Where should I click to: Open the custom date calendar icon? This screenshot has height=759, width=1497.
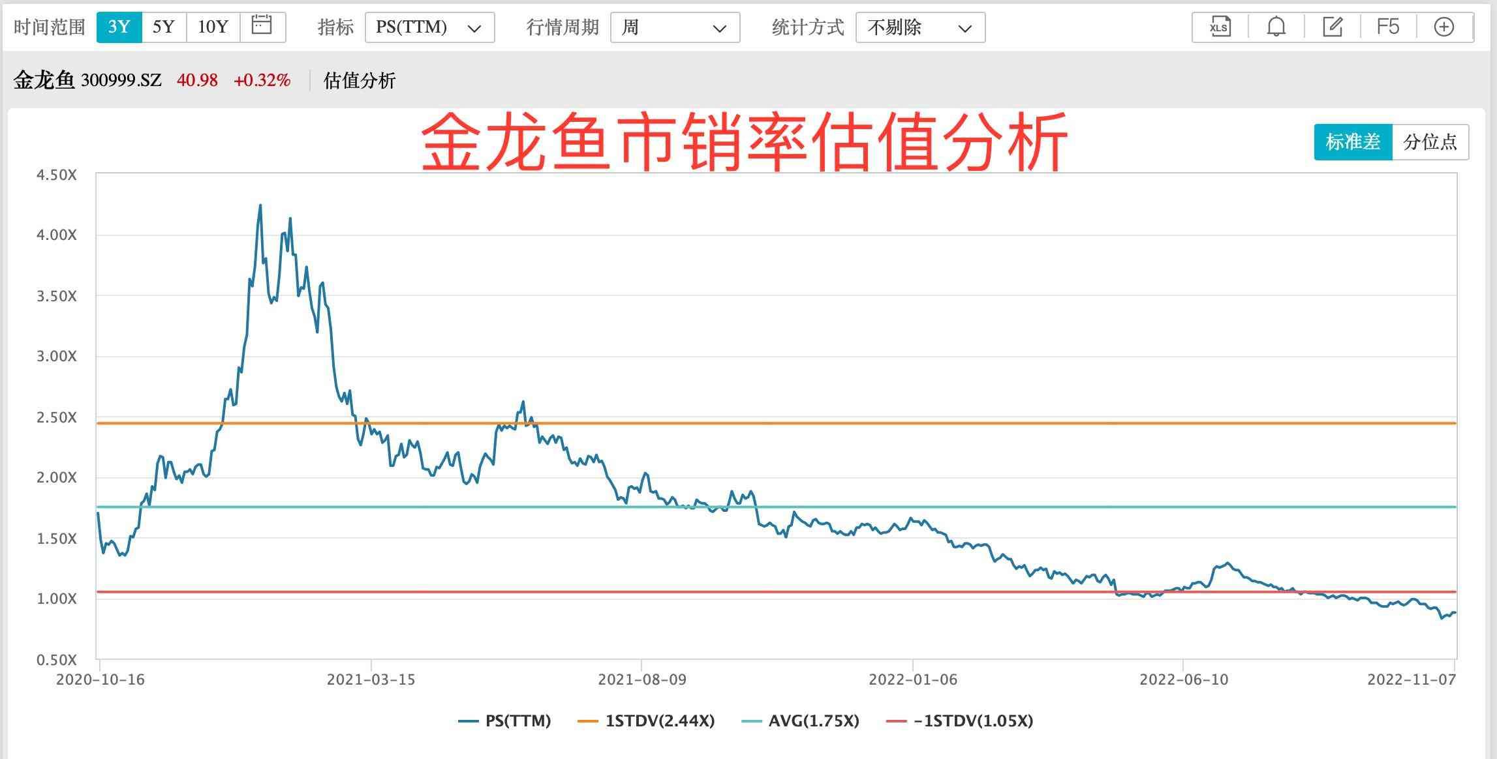[x=262, y=26]
